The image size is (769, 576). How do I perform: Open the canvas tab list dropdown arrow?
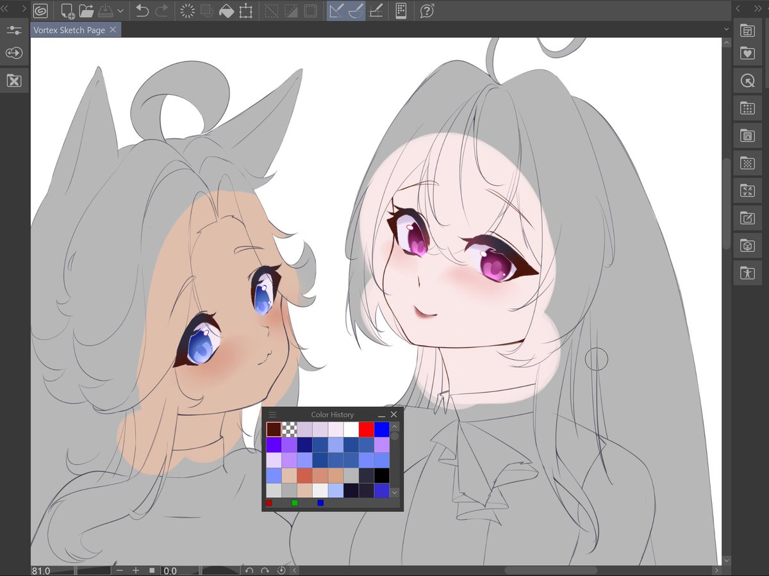pyautogui.click(x=726, y=29)
